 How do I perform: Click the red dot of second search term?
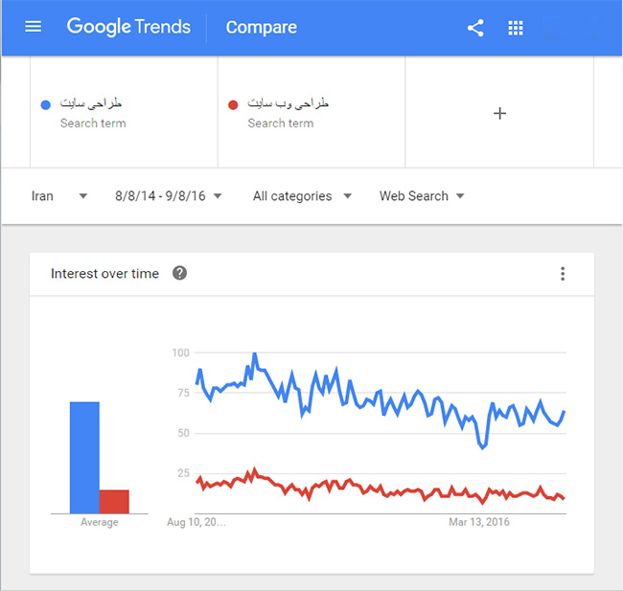(x=233, y=104)
